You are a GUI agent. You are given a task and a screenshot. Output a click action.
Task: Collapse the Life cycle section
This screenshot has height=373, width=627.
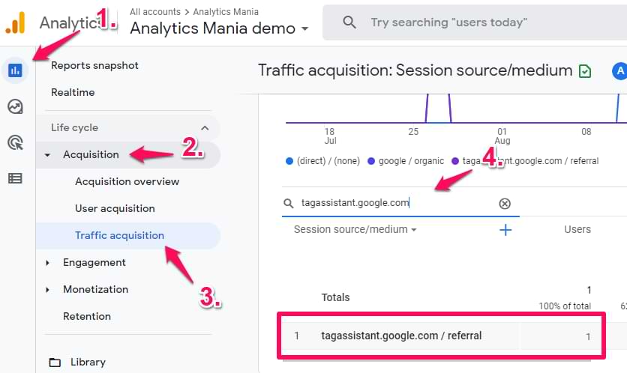(x=205, y=128)
